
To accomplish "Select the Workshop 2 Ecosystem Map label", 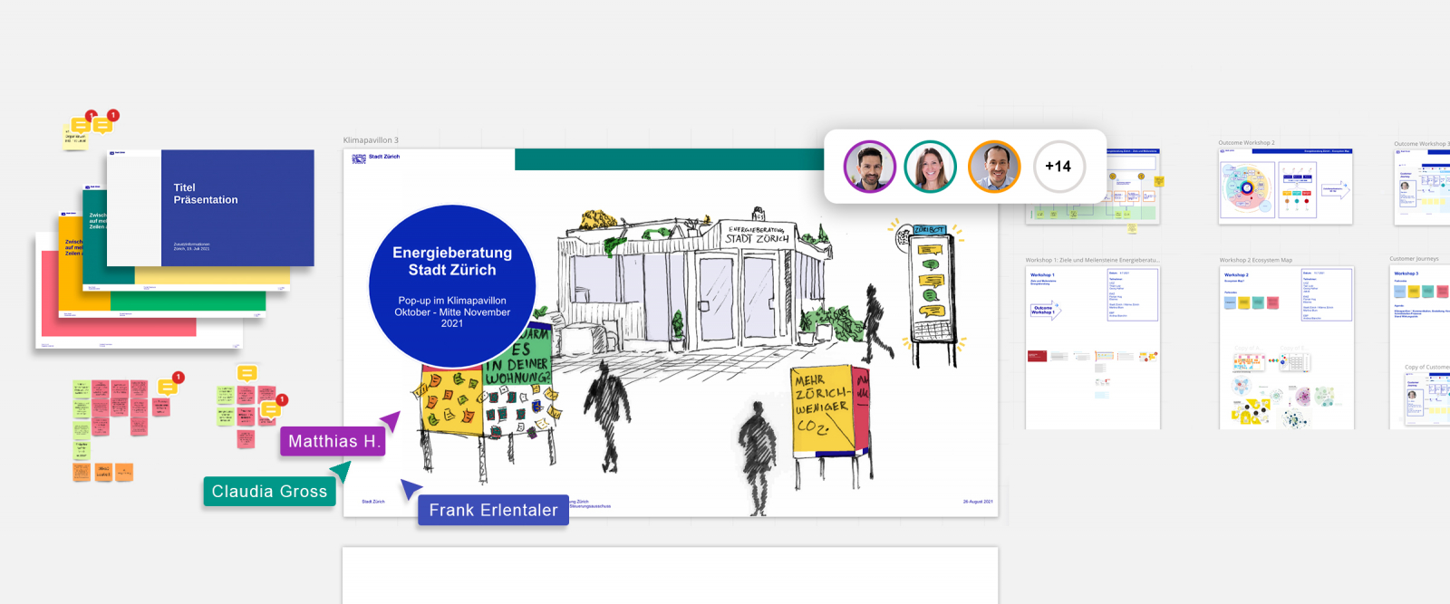I will click(x=1256, y=260).
